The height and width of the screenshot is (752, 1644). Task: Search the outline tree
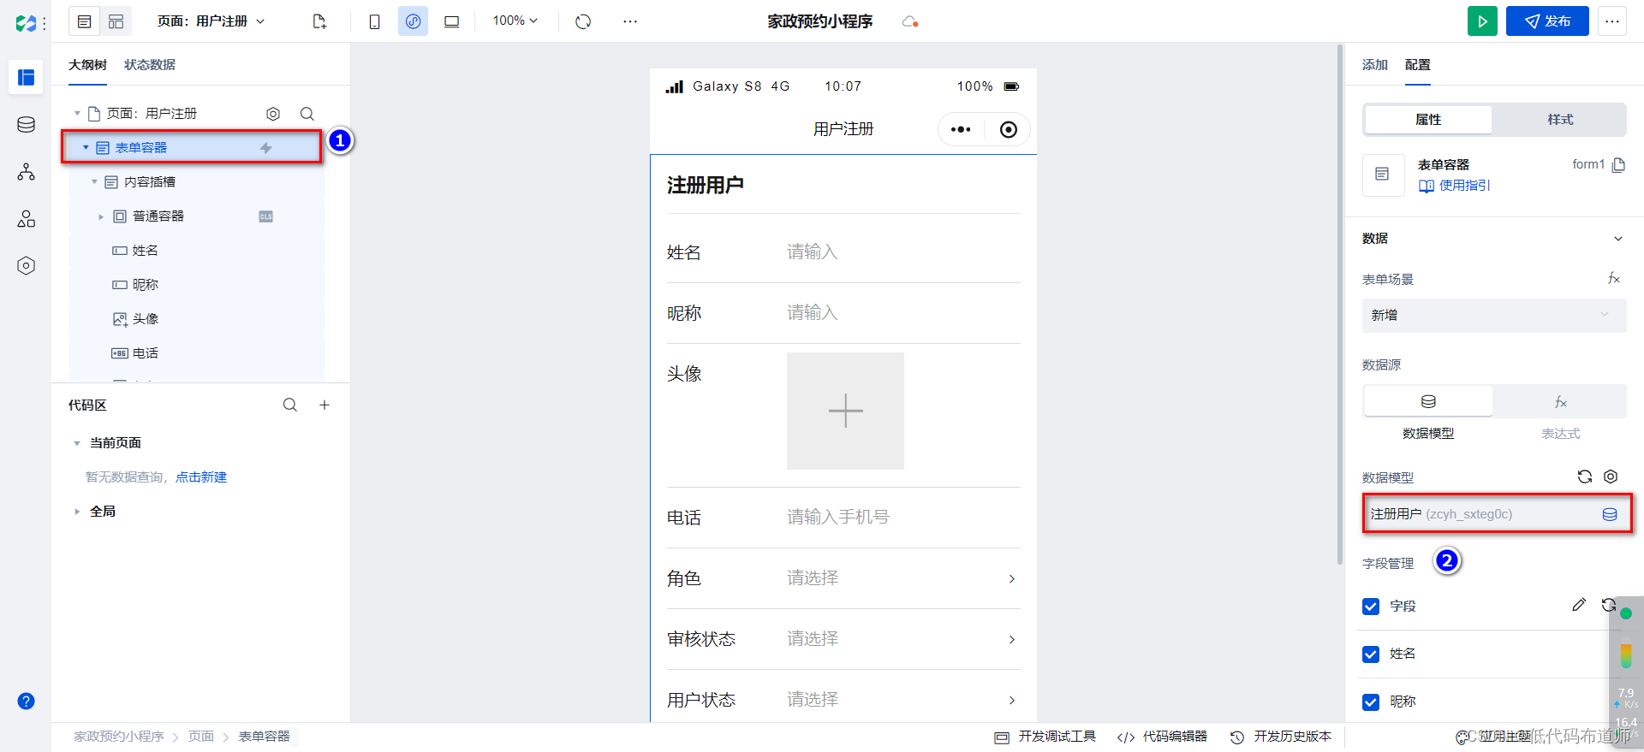click(307, 114)
